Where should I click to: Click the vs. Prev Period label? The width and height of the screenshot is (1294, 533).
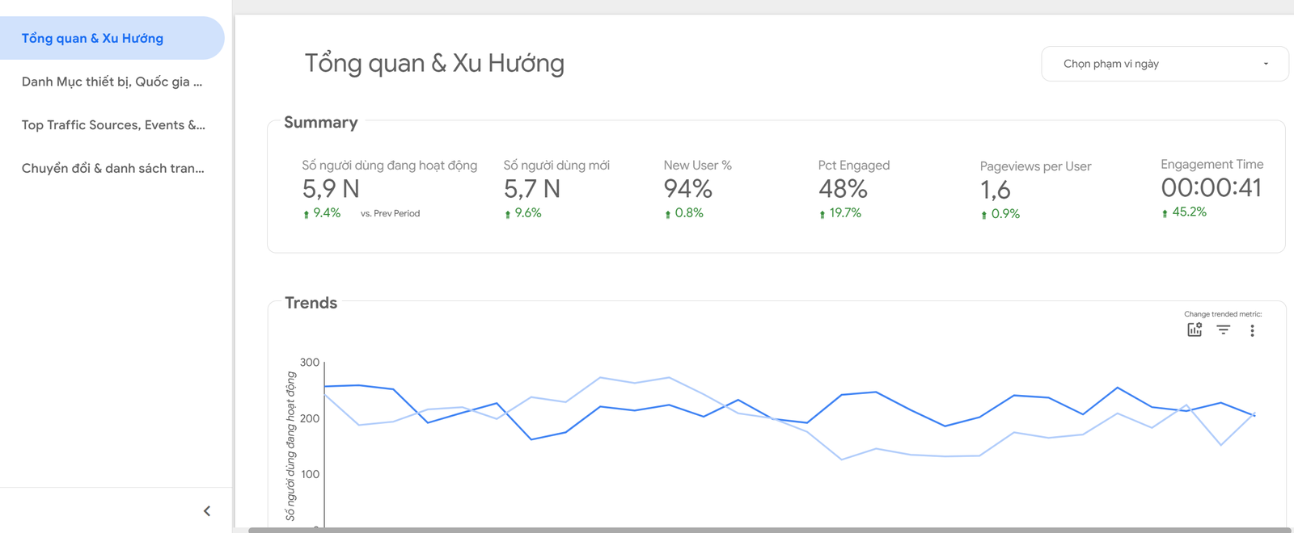click(391, 214)
